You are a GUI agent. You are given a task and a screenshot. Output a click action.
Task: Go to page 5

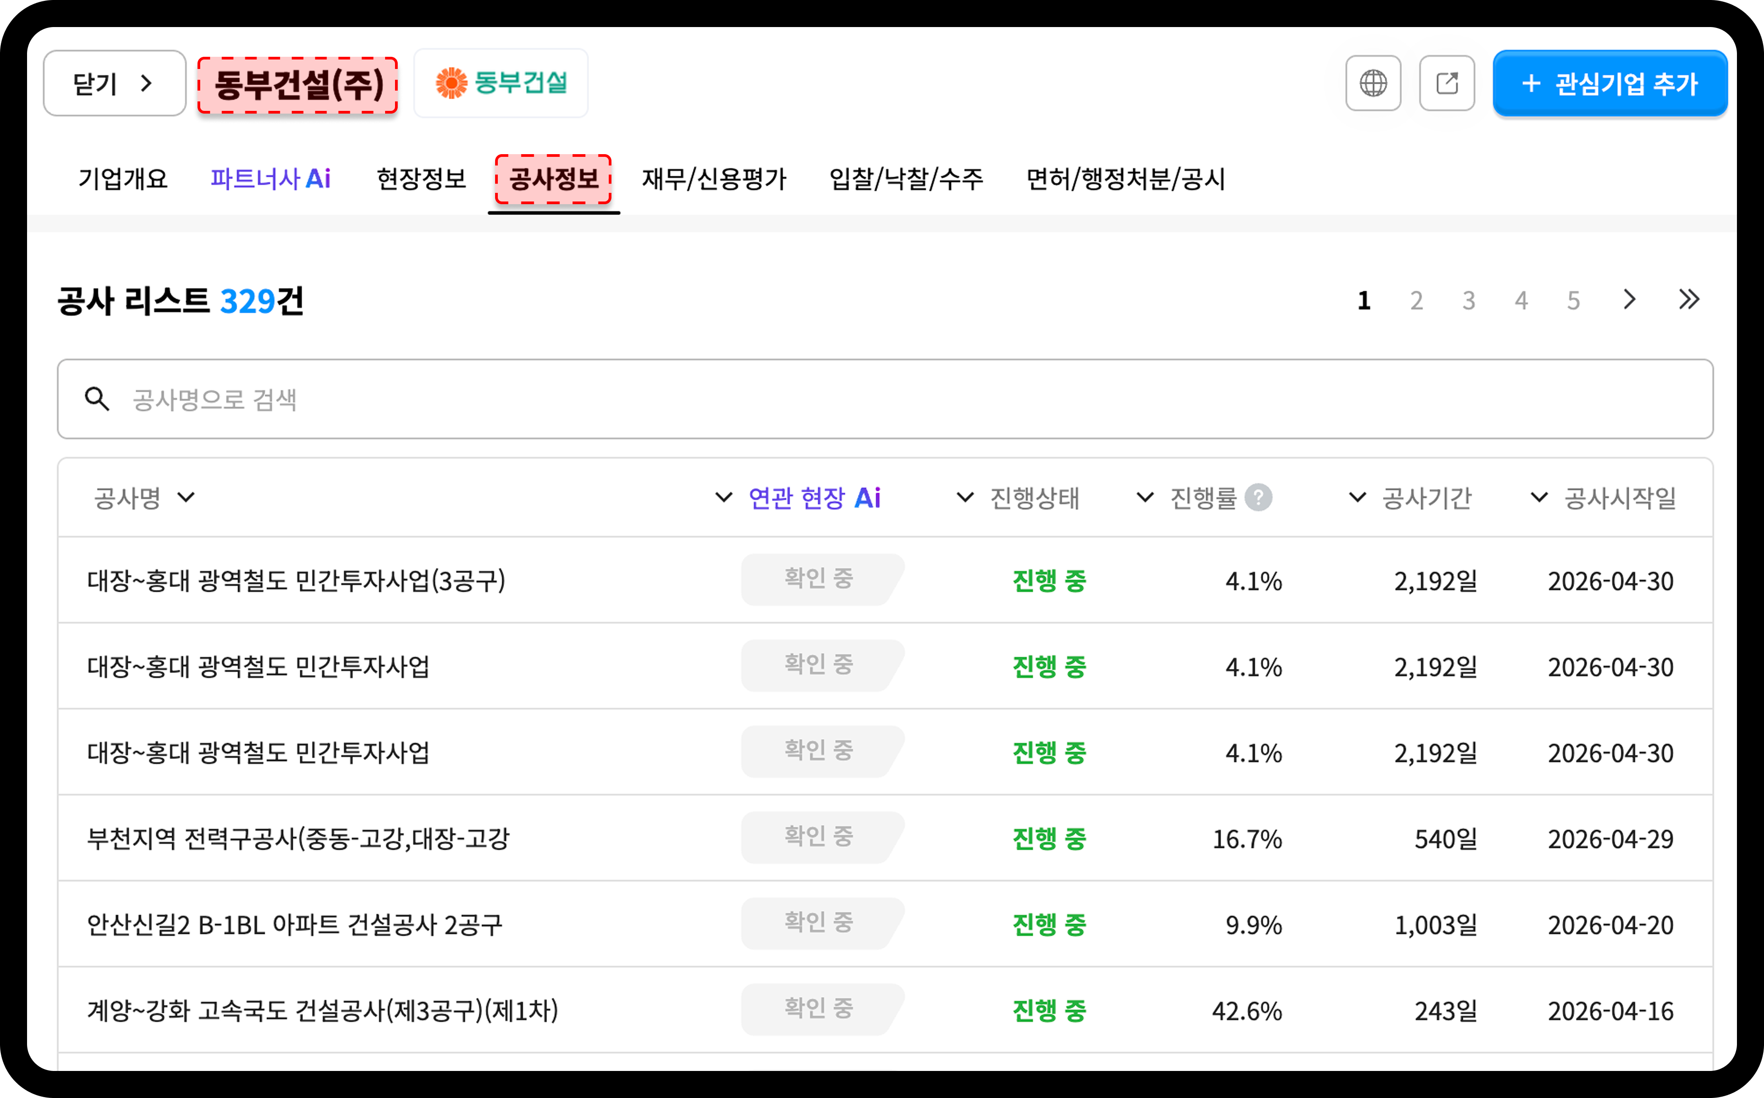1573,301
